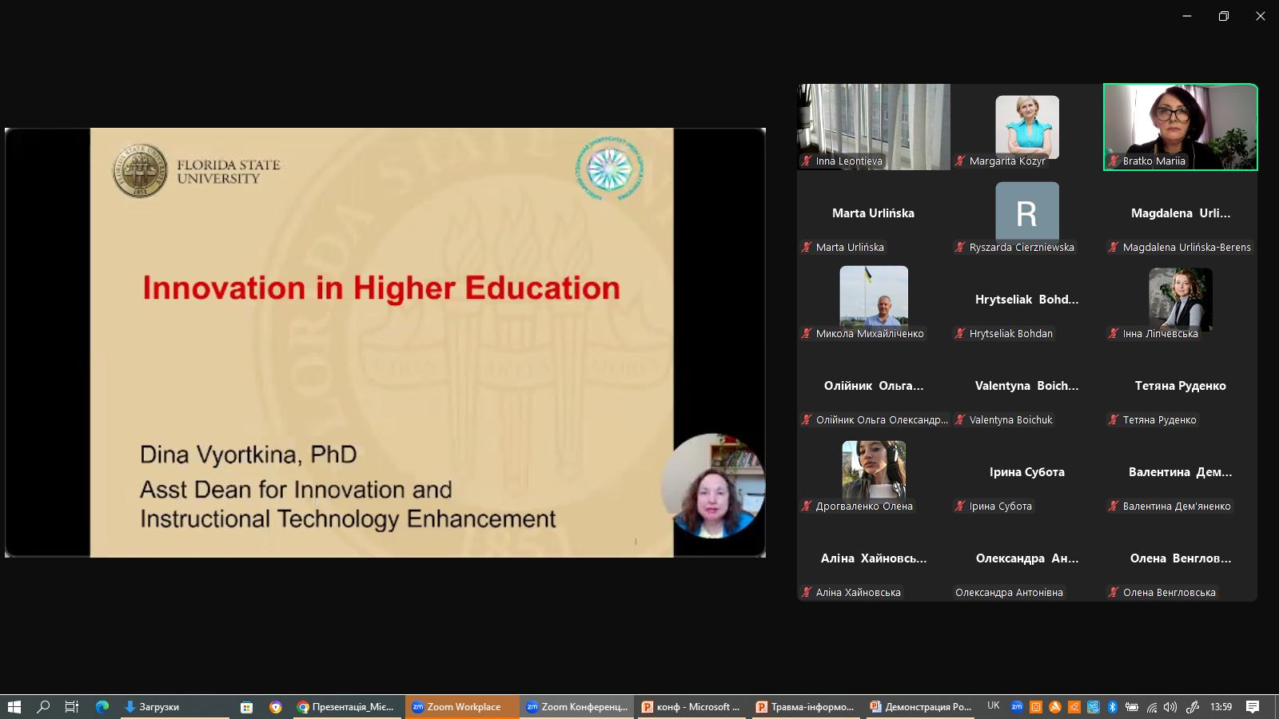Viewport: 1279px width, 719px height.
Task: Select Margarita Kozyr's participant tile
Action: (1026, 127)
